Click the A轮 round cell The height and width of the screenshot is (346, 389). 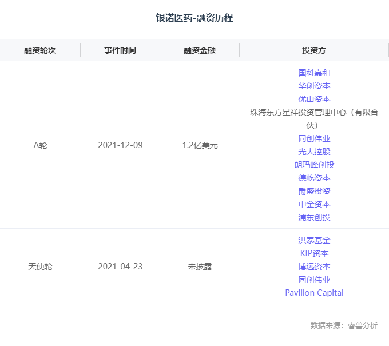pos(40,145)
